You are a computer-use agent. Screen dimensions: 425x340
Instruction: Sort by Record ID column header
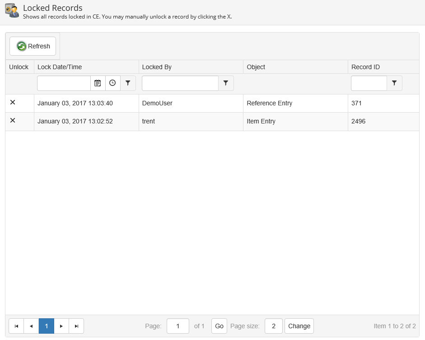tap(365, 67)
